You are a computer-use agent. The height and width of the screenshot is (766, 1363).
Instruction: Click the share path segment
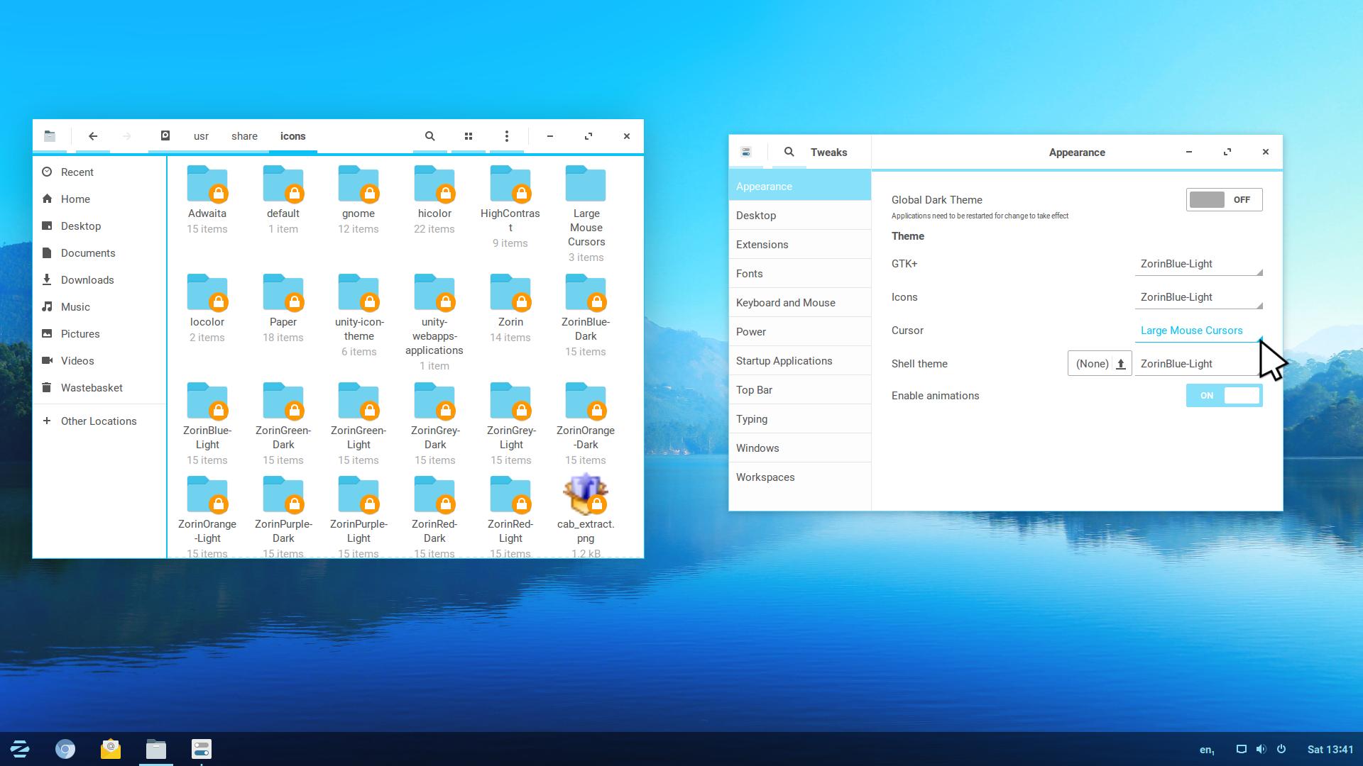(x=244, y=136)
